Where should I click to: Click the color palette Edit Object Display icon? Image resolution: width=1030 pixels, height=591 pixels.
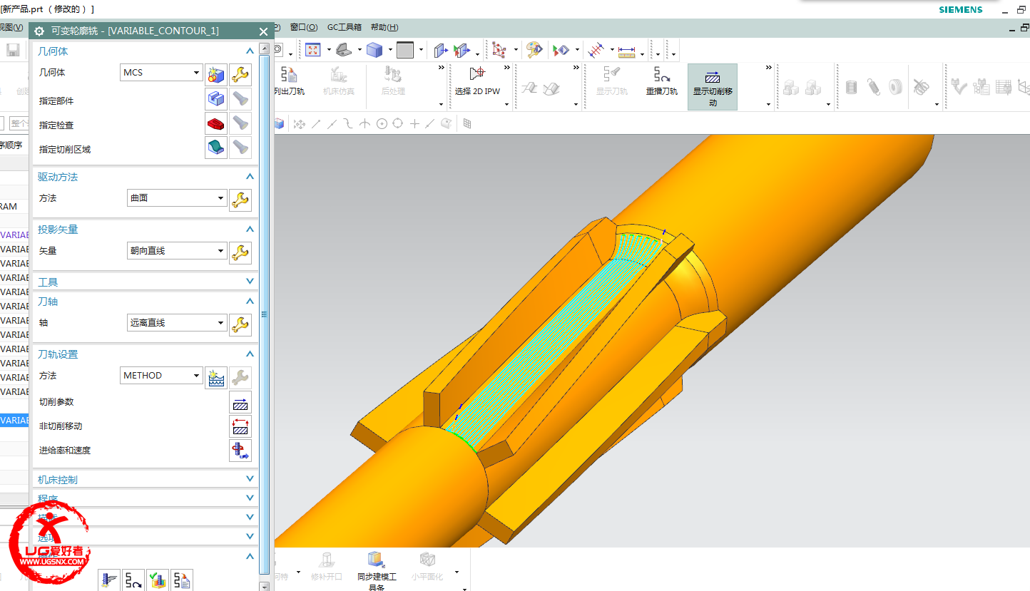point(534,50)
